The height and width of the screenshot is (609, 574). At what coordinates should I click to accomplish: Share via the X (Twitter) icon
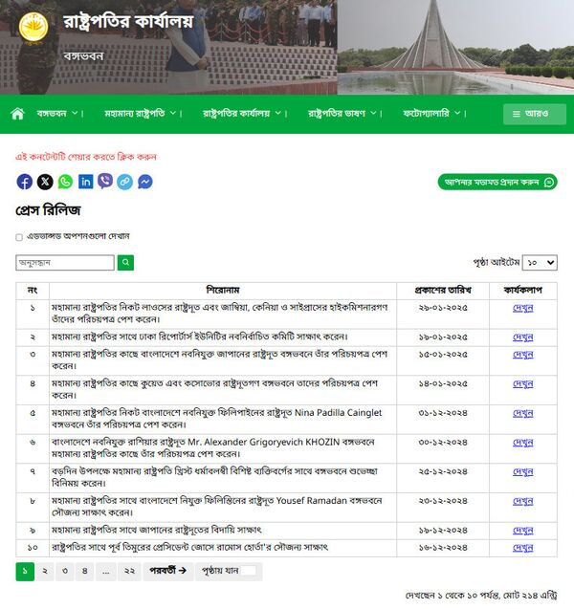click(45, 182)
